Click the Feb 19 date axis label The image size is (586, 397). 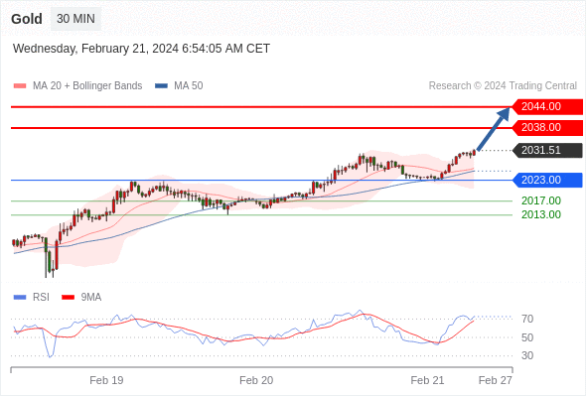click(106, 380)
